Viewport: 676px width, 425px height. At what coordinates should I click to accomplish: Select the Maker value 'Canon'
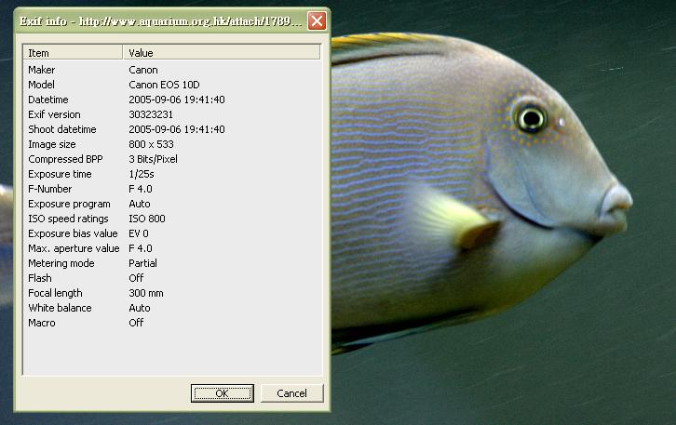coord(143,70)
